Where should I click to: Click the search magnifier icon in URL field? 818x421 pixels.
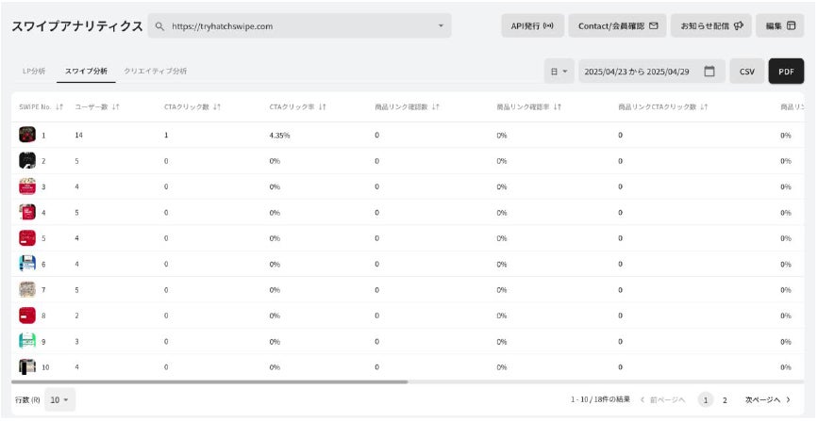160,26
